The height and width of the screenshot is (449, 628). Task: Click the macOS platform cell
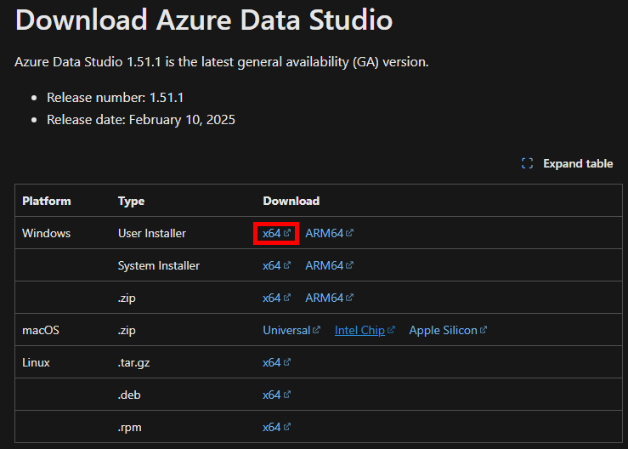[x=41, y=330]
